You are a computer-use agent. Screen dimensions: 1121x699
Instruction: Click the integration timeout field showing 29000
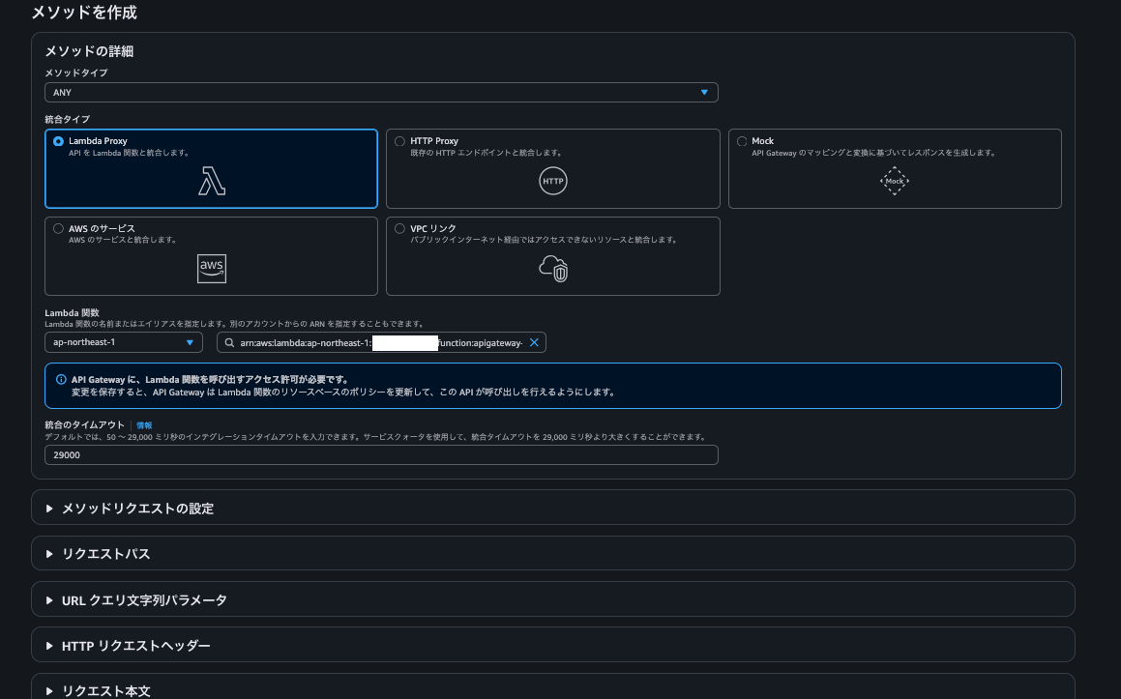381,455
